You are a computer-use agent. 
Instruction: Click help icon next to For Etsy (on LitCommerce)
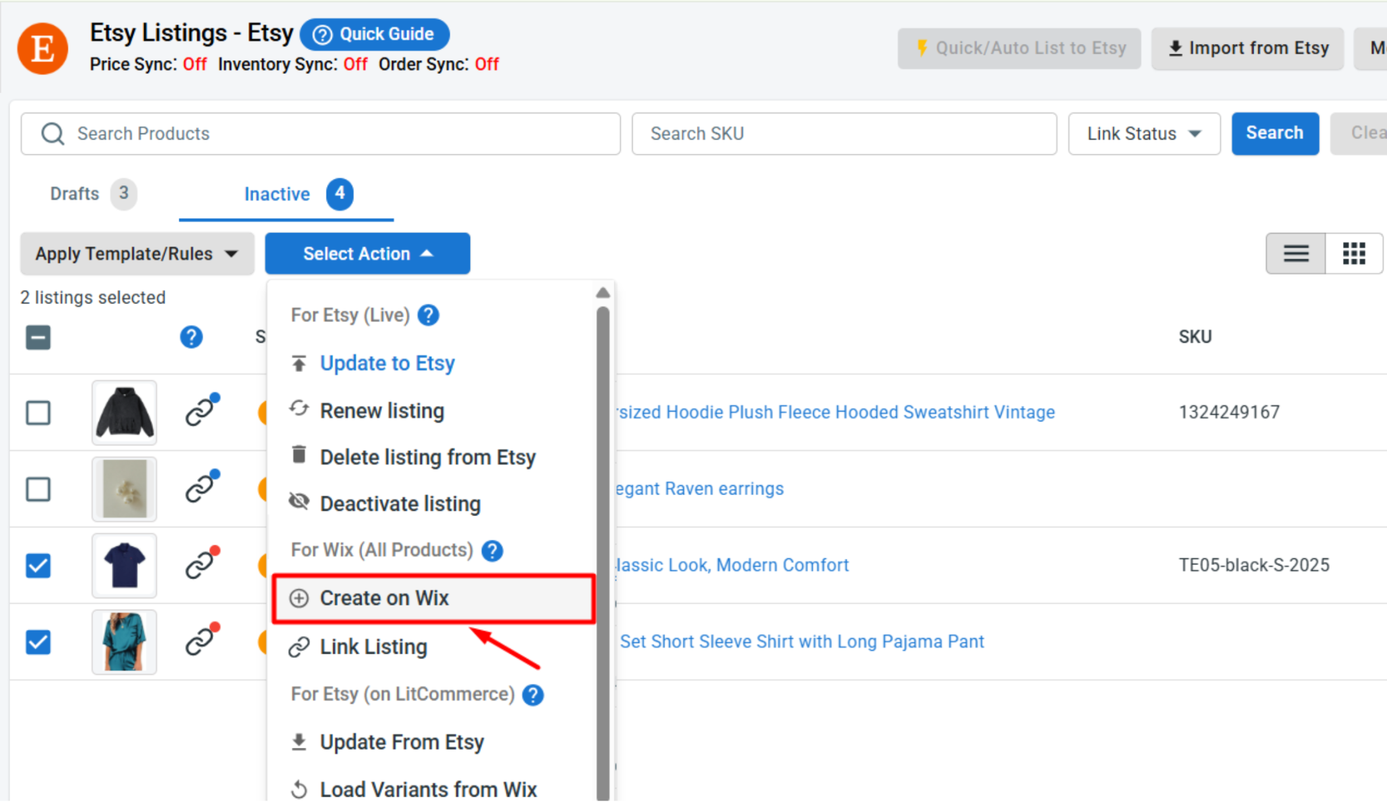[x=533, y=694]
